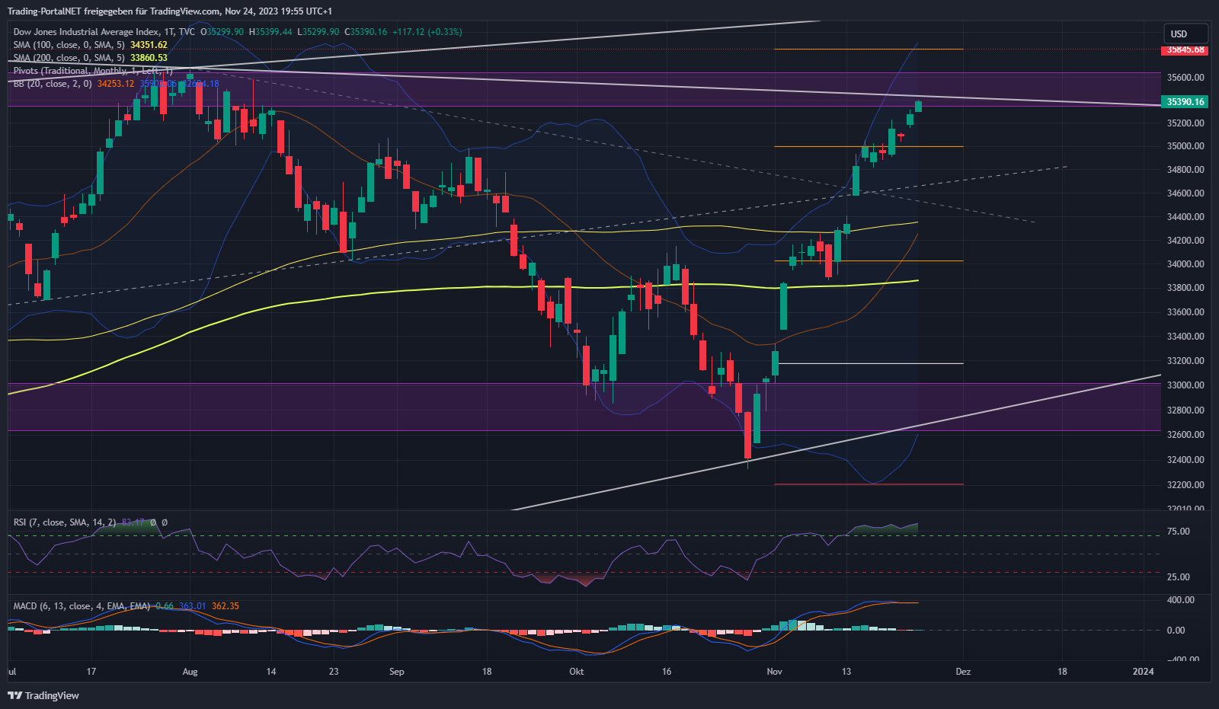
Task: Select the SMA 200 indicator legend
Action: [x=69, y=58]
